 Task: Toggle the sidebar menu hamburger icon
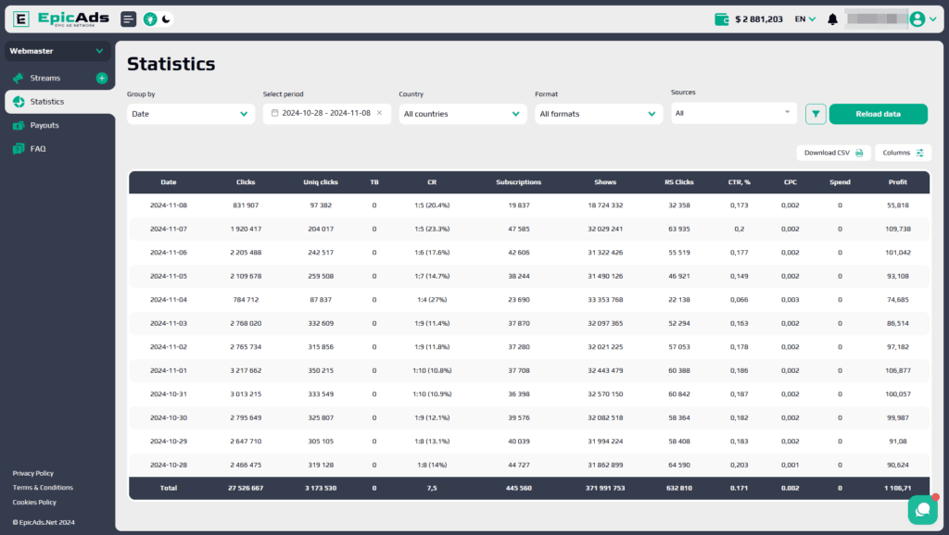(128, 19)
